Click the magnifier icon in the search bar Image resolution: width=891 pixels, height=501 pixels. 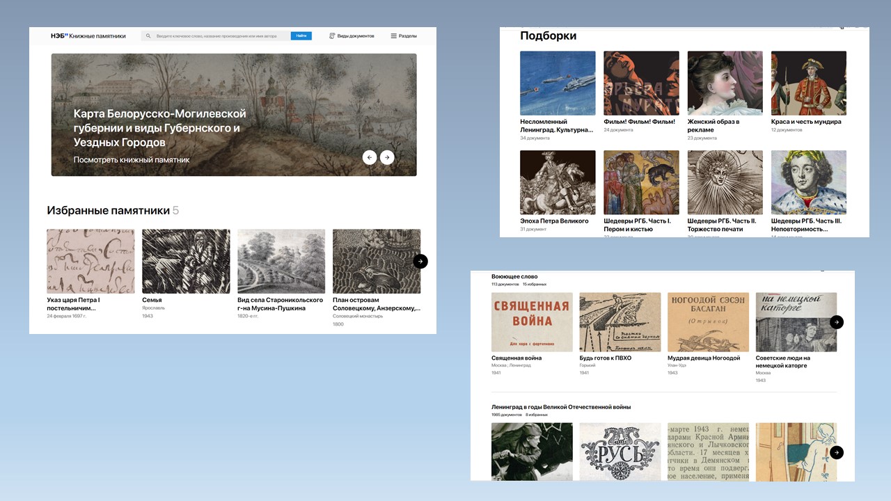tap(148, 36)
